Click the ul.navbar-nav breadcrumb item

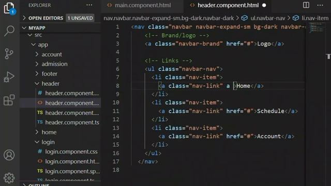pos(268,18)
